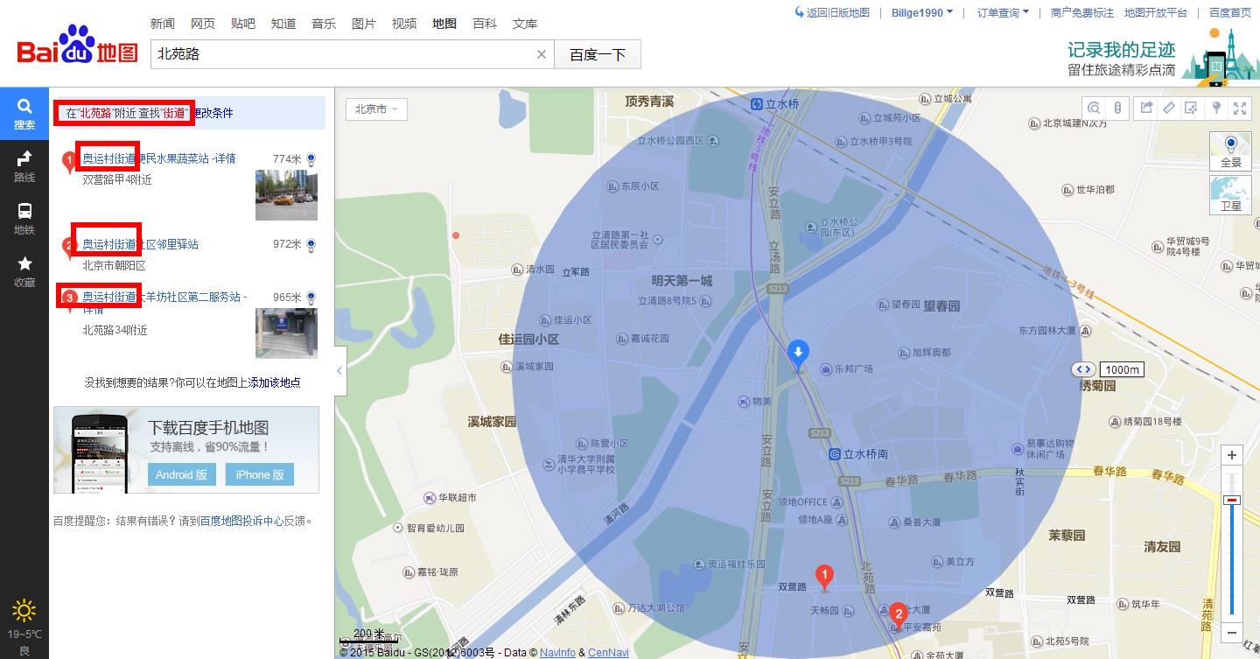Viewport: 1260px width, 659px height.
Task: Click the street view icon beside 774米
Action: [311, 159]
